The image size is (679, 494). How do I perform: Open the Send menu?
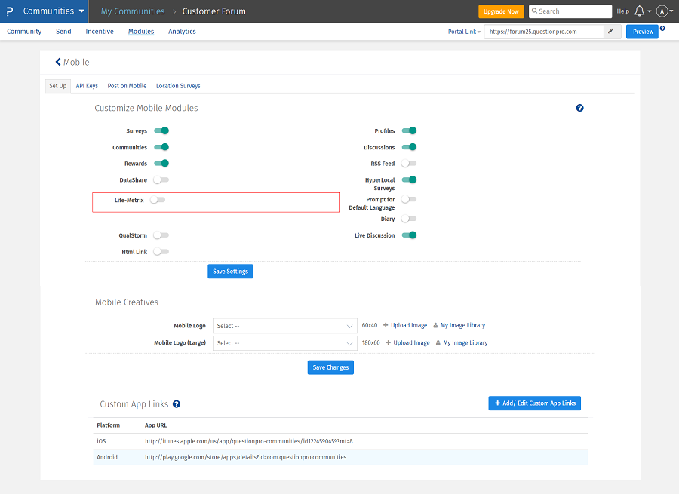tap(63, 31)
